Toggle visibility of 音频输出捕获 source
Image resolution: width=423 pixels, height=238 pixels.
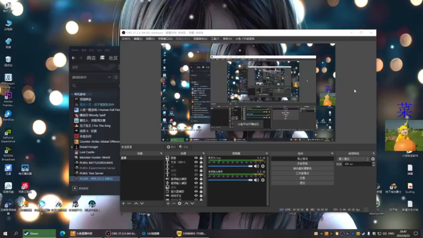click(196, 179)
